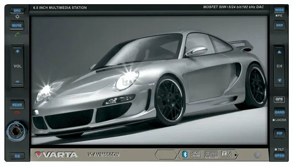
Task: Tap the OPEN panel button
Action: [280, 156]
